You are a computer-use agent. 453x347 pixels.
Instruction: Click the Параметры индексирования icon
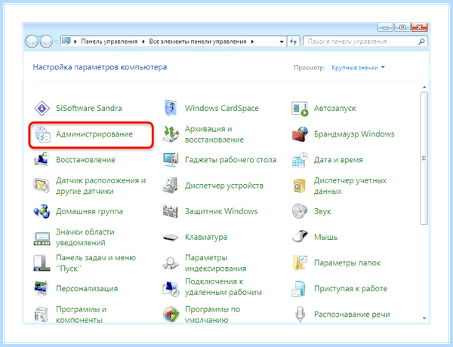[x=171, y=263]
